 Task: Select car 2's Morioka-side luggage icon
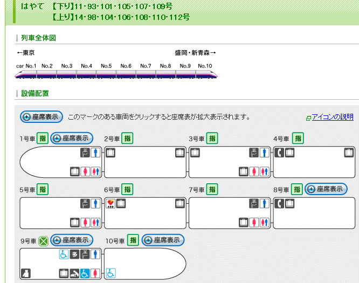(x=180, y=153)
